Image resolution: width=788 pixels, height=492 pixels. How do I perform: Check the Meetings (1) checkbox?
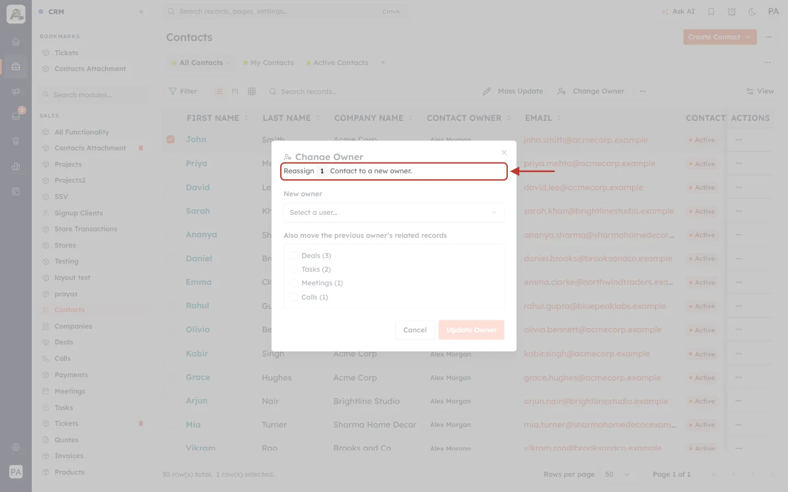coord(293,283)
